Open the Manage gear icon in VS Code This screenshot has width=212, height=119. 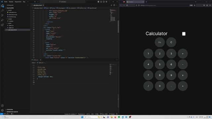[x=2, y=110]
